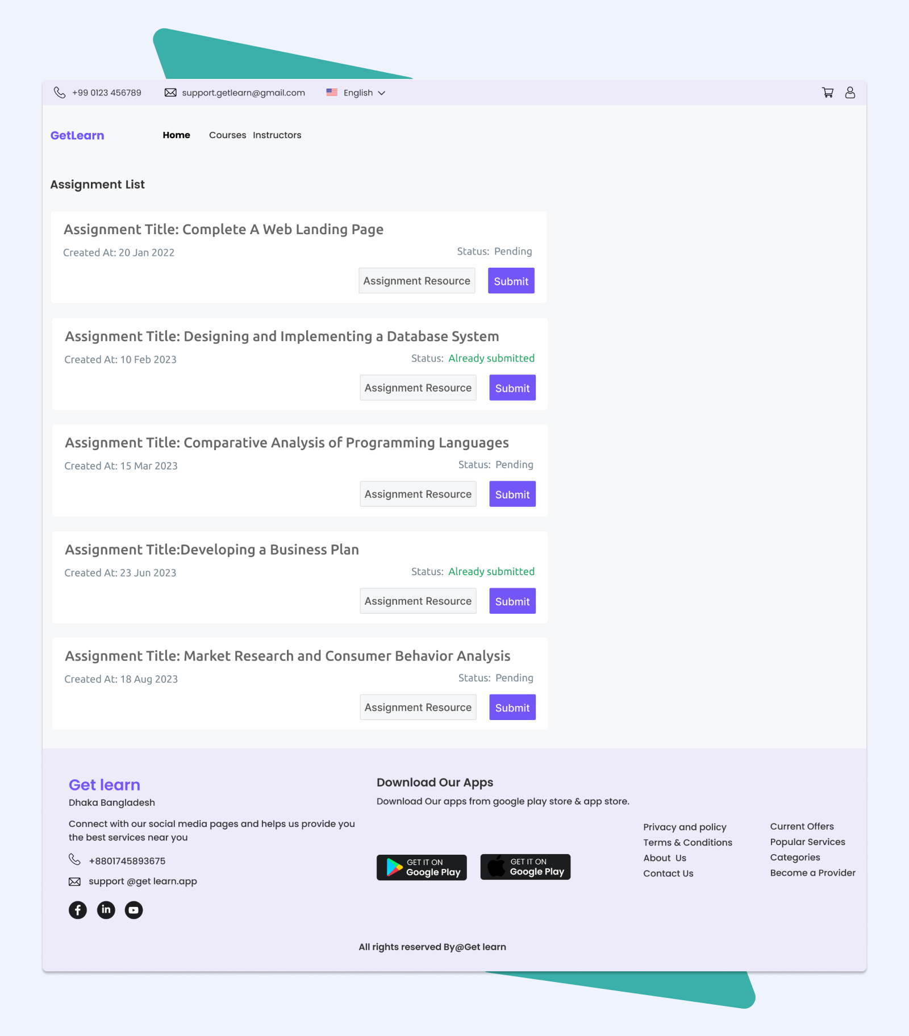Click the GetLearn logo in header
The width and height of the screenshot is (909, 1036).
point(77,135)
